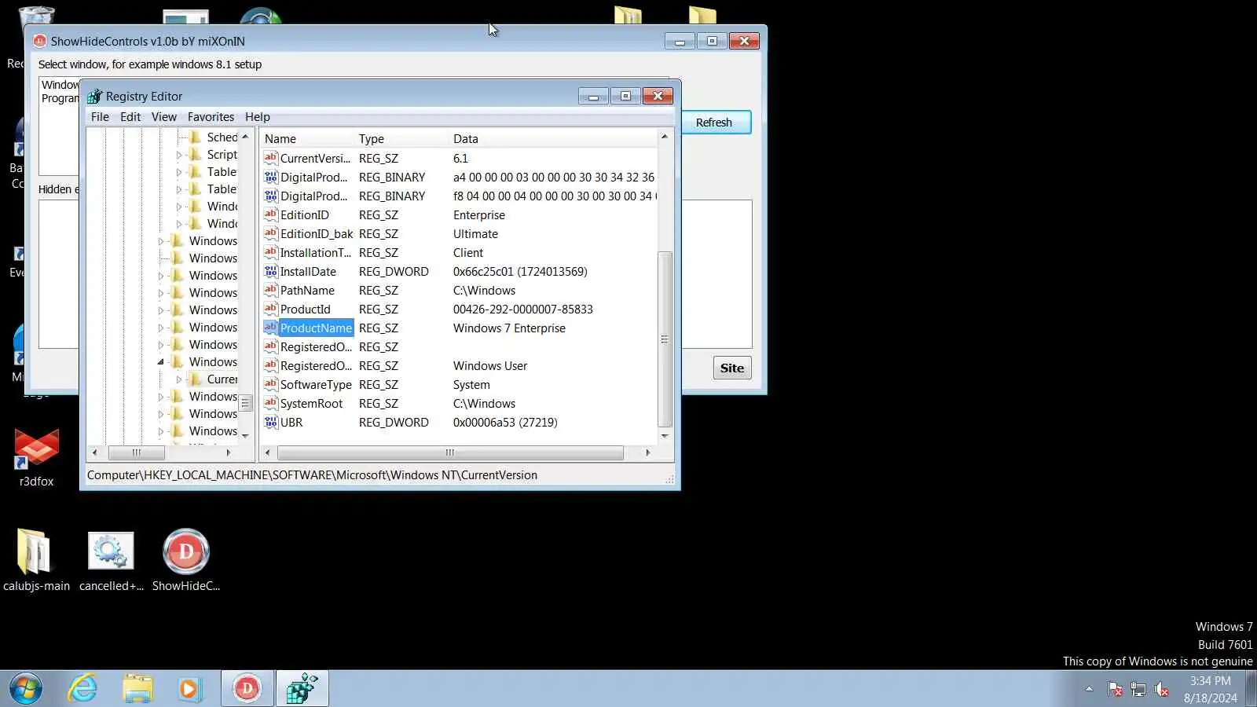1257x707 pixels.
Task: Sort values by the Type column header
Action: click(401, 139)
